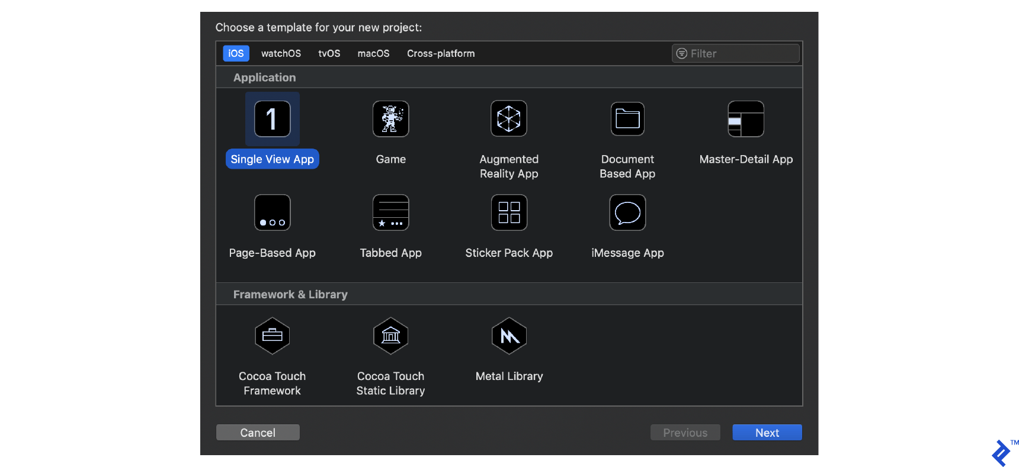Click the Metal Library label
Screen dimensions: 1019x467
coord(509,376)
